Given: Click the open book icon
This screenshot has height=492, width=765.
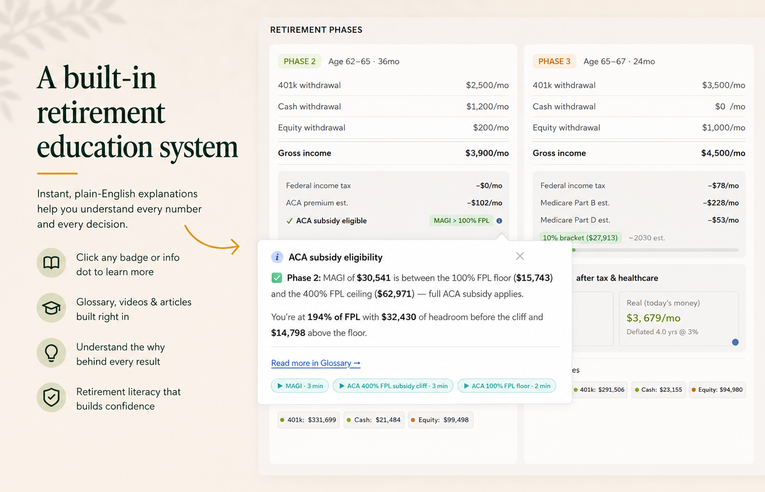Looking at the screenshot, I should click(51, 263).
